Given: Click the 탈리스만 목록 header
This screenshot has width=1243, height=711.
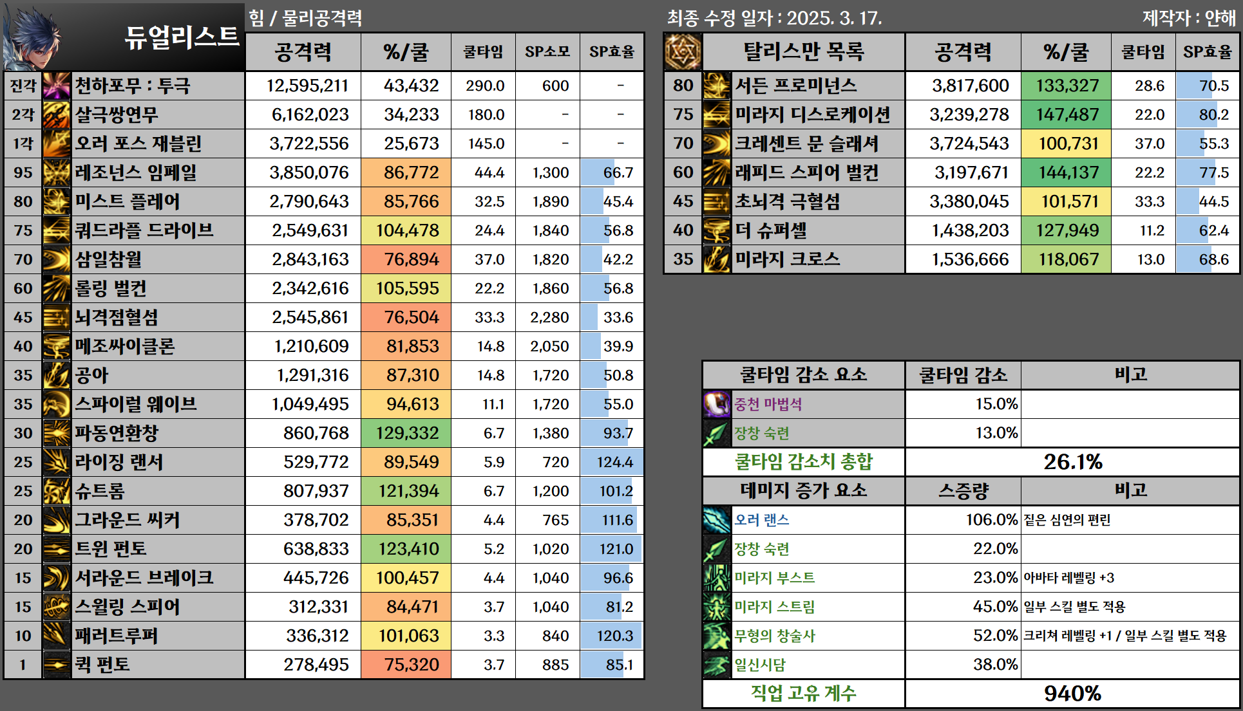Looking at the screenshot, I should pos(804,52).
